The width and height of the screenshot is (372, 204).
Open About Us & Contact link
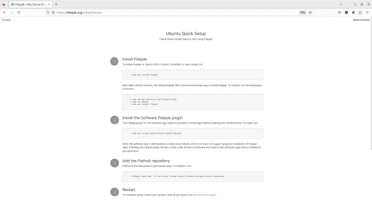pyautogui.click(x=361, y=20)
